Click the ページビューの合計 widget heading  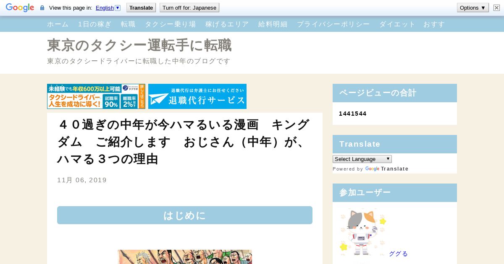pos(395,93)
